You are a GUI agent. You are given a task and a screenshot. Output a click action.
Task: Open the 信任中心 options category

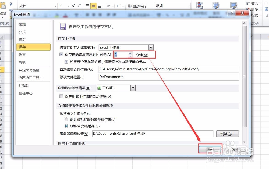(33, 93)
